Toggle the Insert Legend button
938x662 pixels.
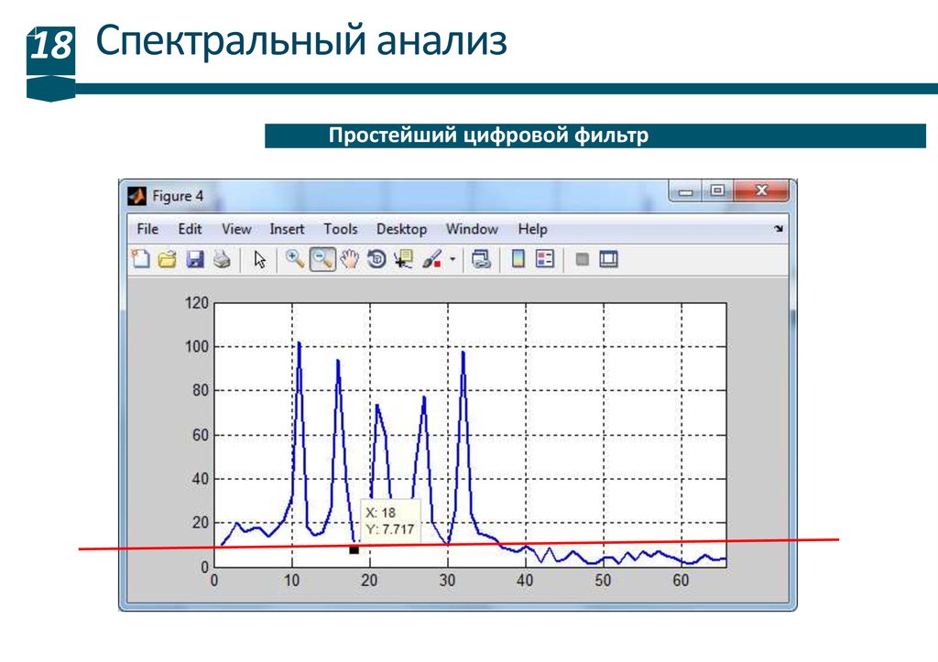tap(545, 259)
